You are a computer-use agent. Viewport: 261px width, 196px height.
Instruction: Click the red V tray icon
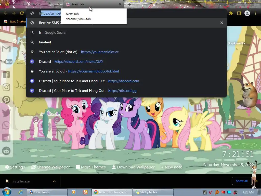[x=211, y=192]
